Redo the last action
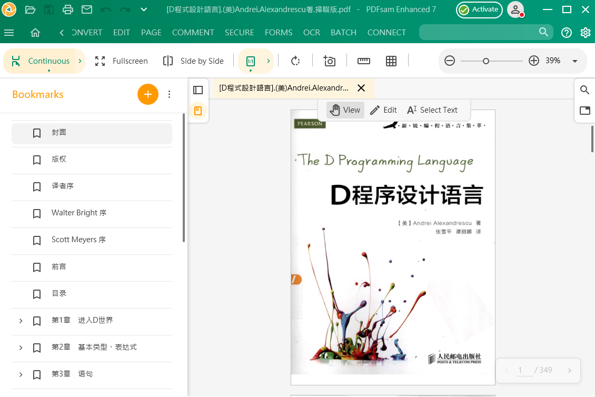 (x=125, y=9)
